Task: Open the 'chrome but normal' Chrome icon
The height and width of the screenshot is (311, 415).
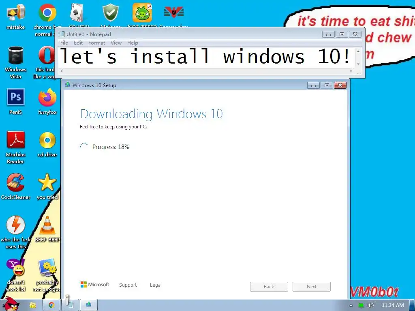Action: pyautogui.click(x=47, y=13)
